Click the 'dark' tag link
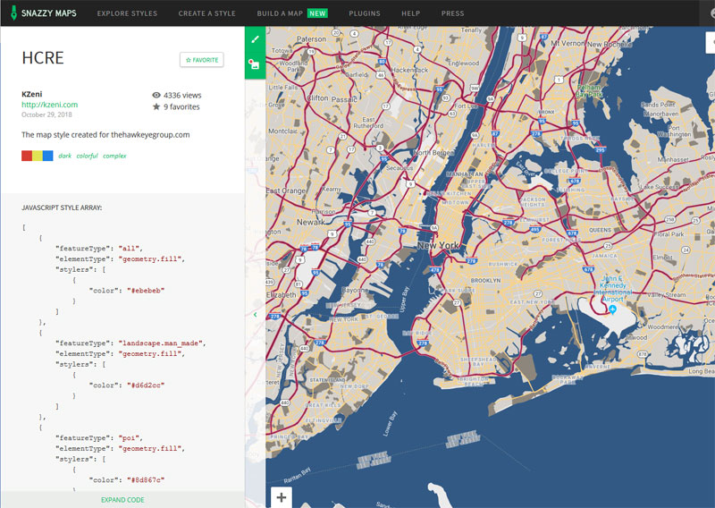This screenshot has height=508, width=715. 64,156
